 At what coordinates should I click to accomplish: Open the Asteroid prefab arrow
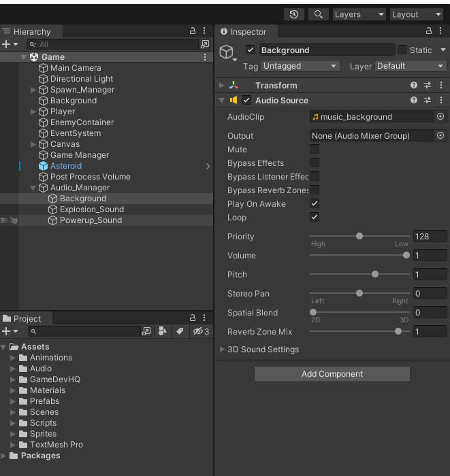[x=208, y=166]
